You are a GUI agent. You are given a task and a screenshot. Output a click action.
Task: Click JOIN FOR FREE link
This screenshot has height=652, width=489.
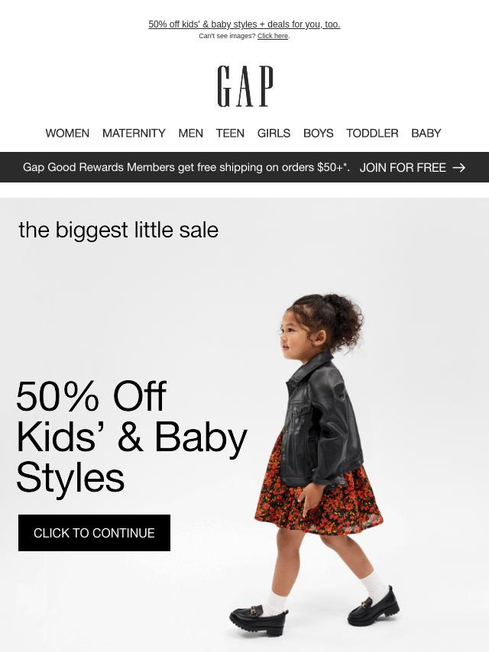[403, 167]
